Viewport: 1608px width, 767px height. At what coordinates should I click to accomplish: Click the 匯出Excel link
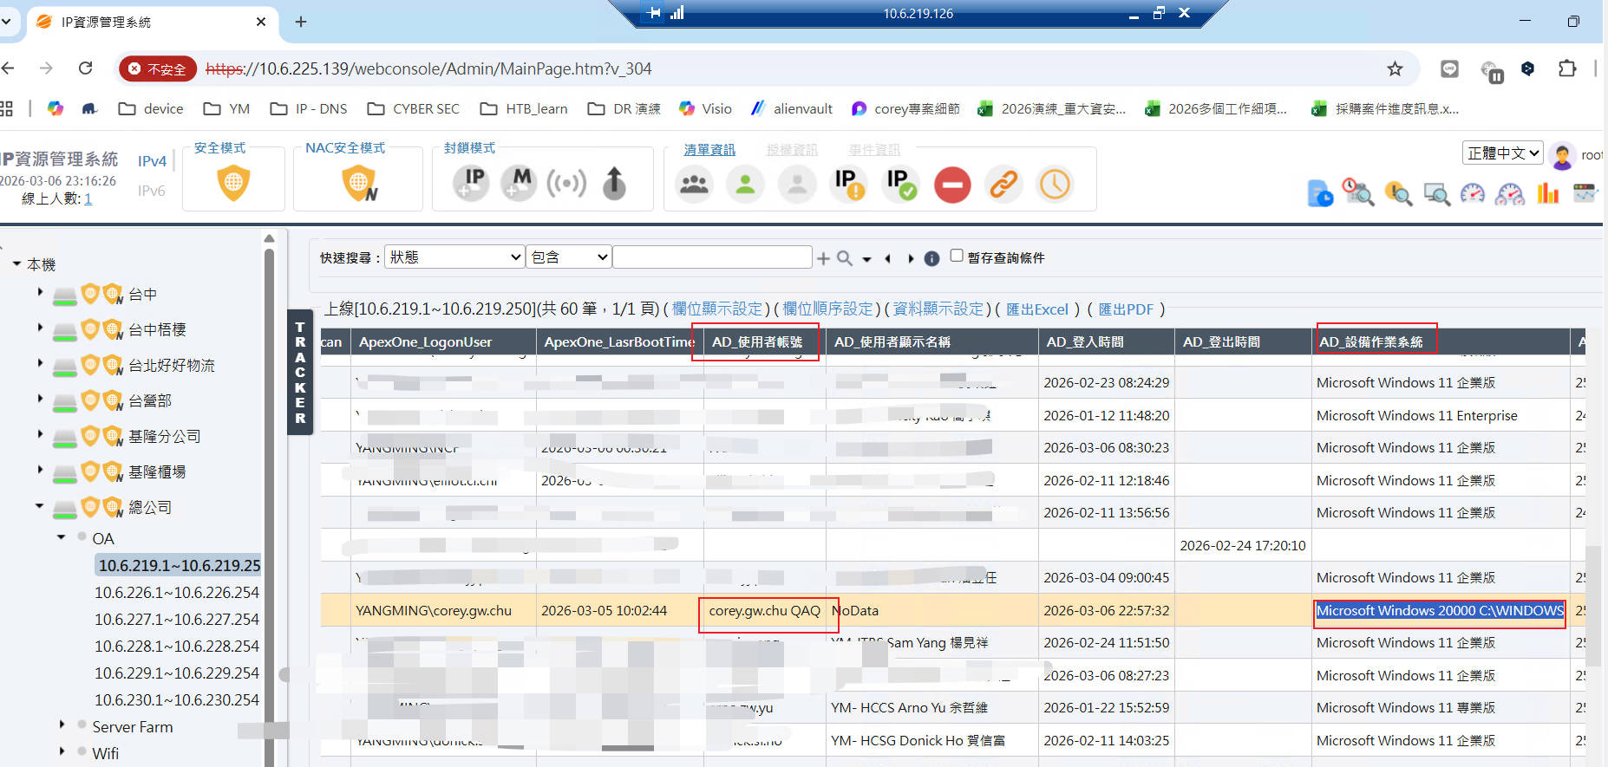[x=1036, y=309]
